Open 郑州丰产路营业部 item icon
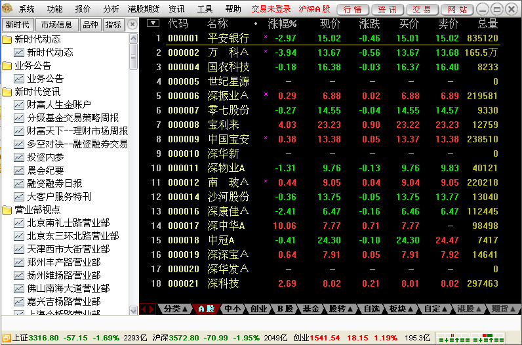Viewport: 522px width, 345px height. point(19,262)
